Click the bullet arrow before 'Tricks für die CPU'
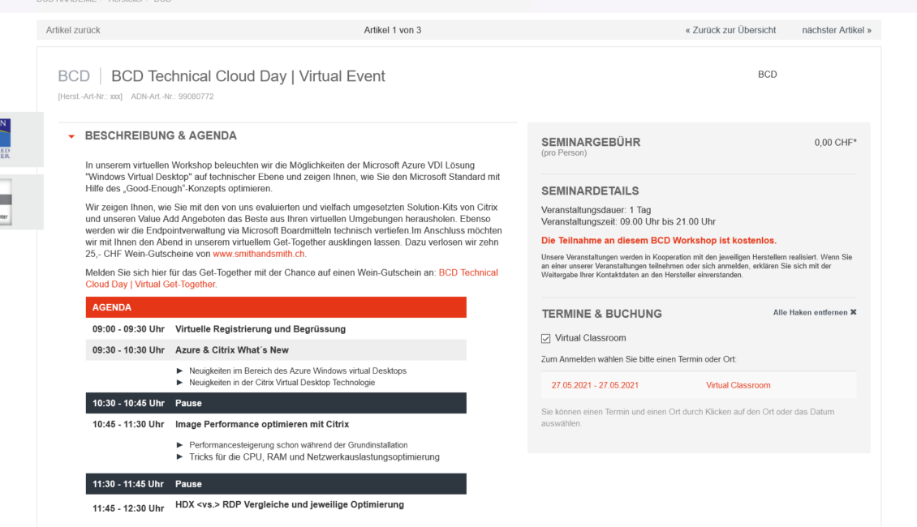 point(179,457)
